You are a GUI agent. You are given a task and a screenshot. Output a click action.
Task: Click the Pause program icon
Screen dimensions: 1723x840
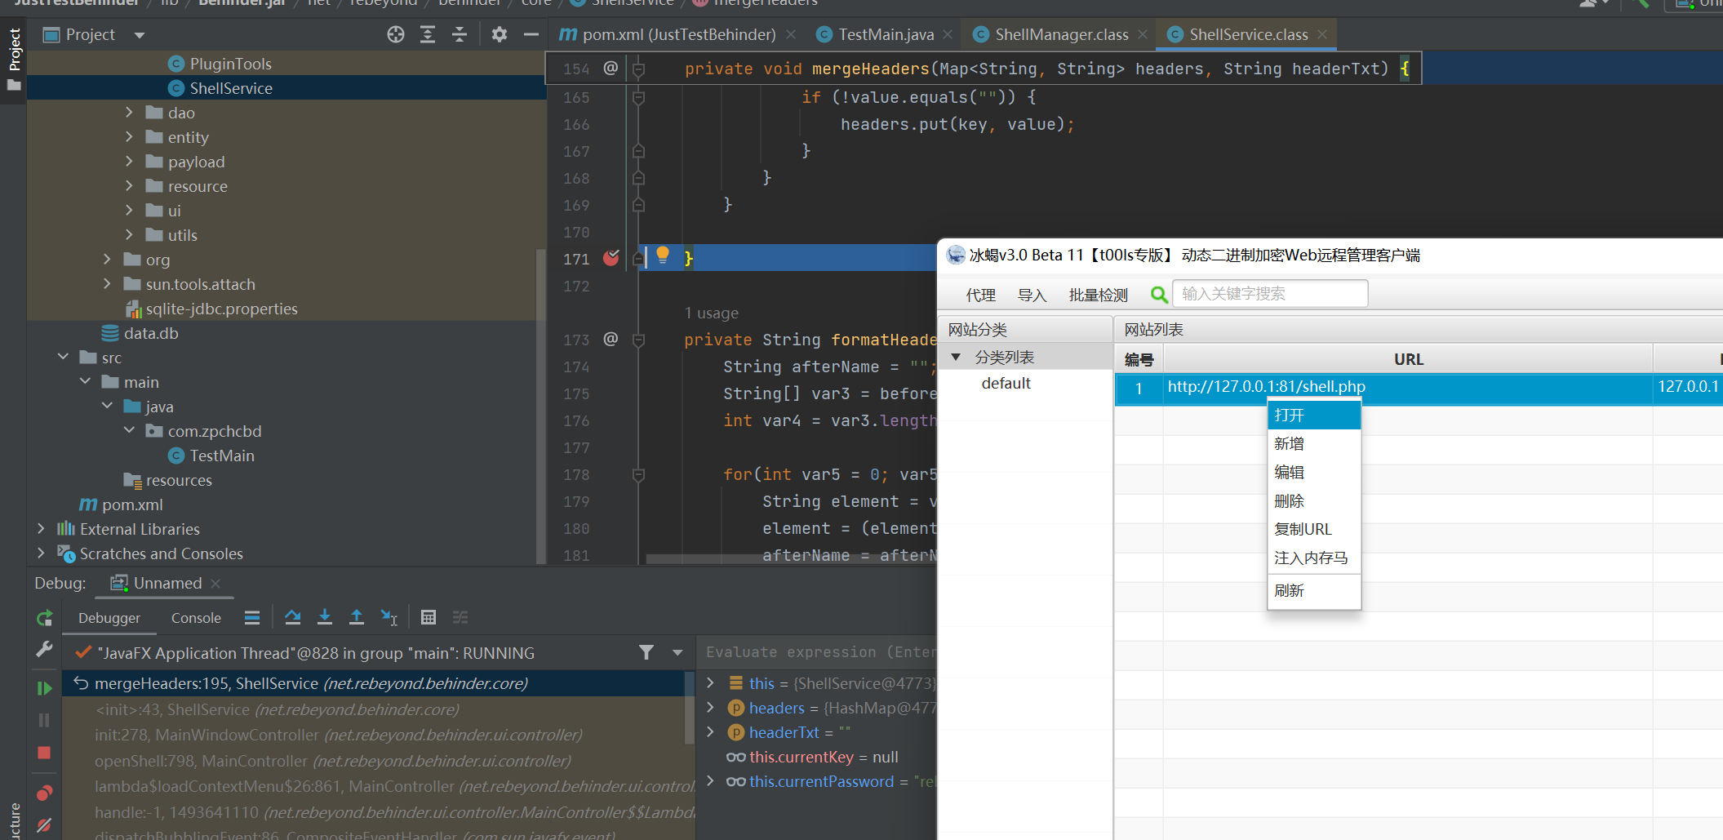click(44, 720)
